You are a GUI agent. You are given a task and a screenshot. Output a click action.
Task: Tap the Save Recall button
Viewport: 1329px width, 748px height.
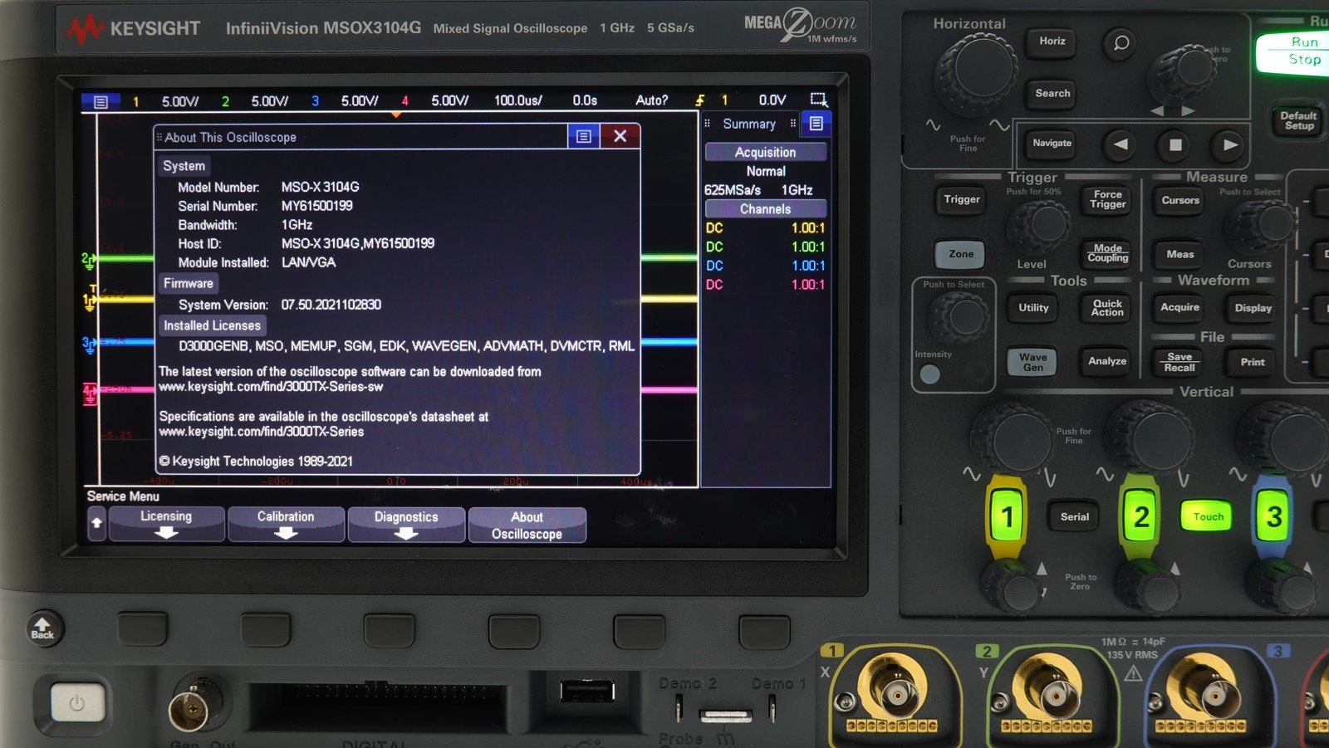coord(1179,362)
